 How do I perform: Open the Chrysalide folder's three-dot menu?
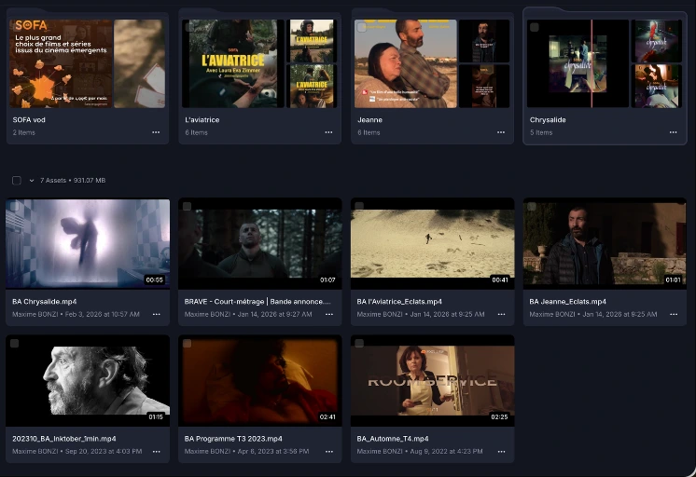point(673,132)
